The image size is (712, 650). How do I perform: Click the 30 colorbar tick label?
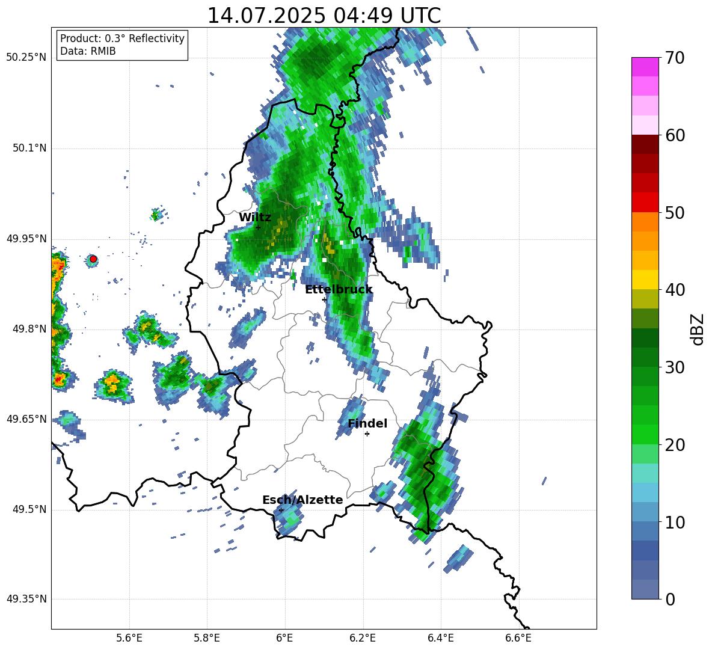coord(675,367)
